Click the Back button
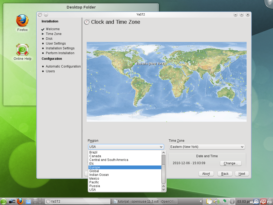This screenshot has height=205, width=273. 225,174
